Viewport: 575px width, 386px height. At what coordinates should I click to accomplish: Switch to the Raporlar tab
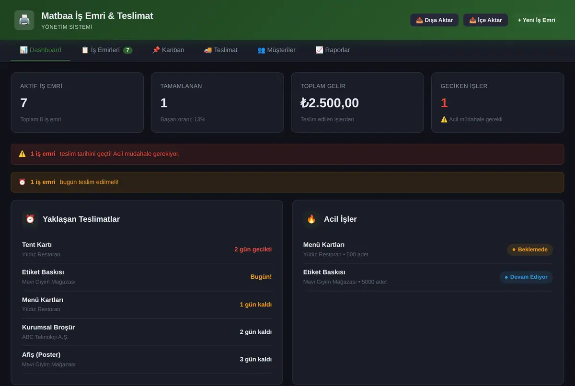click(333, 50)
